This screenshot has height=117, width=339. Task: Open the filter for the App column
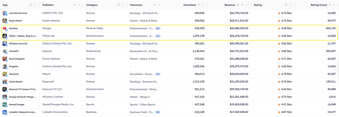31,5
